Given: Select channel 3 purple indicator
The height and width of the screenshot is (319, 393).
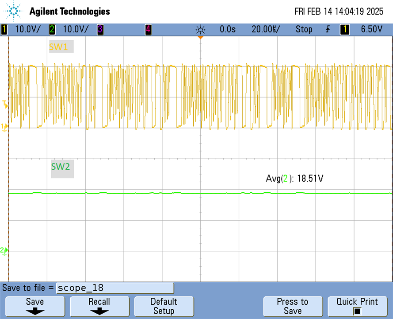Looking at the screenshot, I should 100,29.
